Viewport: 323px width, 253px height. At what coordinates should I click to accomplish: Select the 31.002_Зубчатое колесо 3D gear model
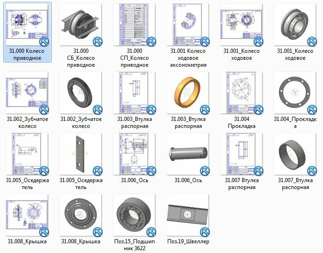pyautogui.click(x=81, y=93)
